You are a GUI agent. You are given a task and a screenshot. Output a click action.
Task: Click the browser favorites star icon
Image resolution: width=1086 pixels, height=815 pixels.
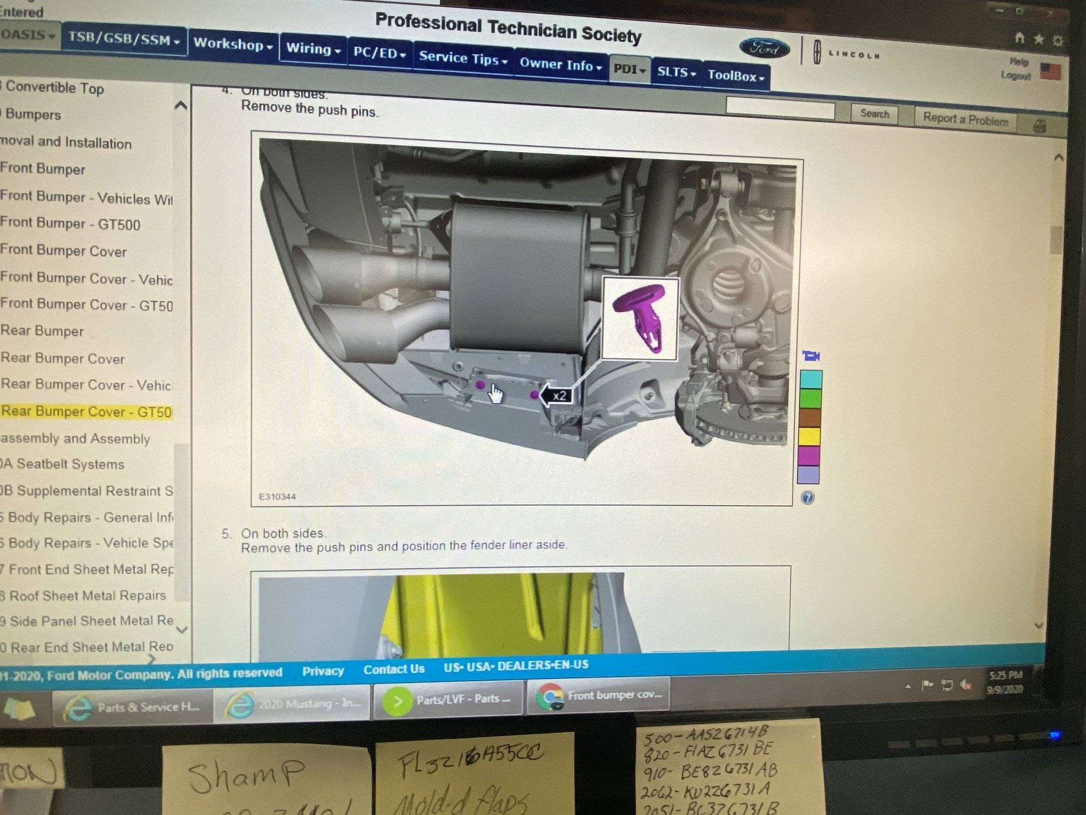click(x=1039, y=39)
